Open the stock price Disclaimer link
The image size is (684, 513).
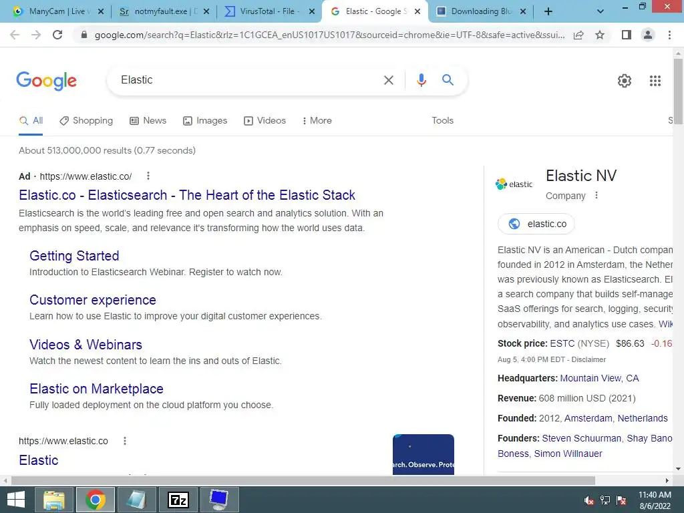588,359
